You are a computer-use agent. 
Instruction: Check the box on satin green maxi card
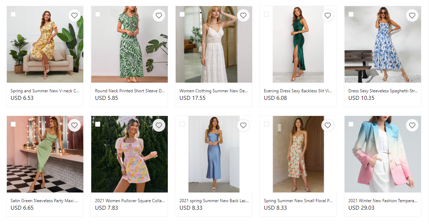pos(13,124)
